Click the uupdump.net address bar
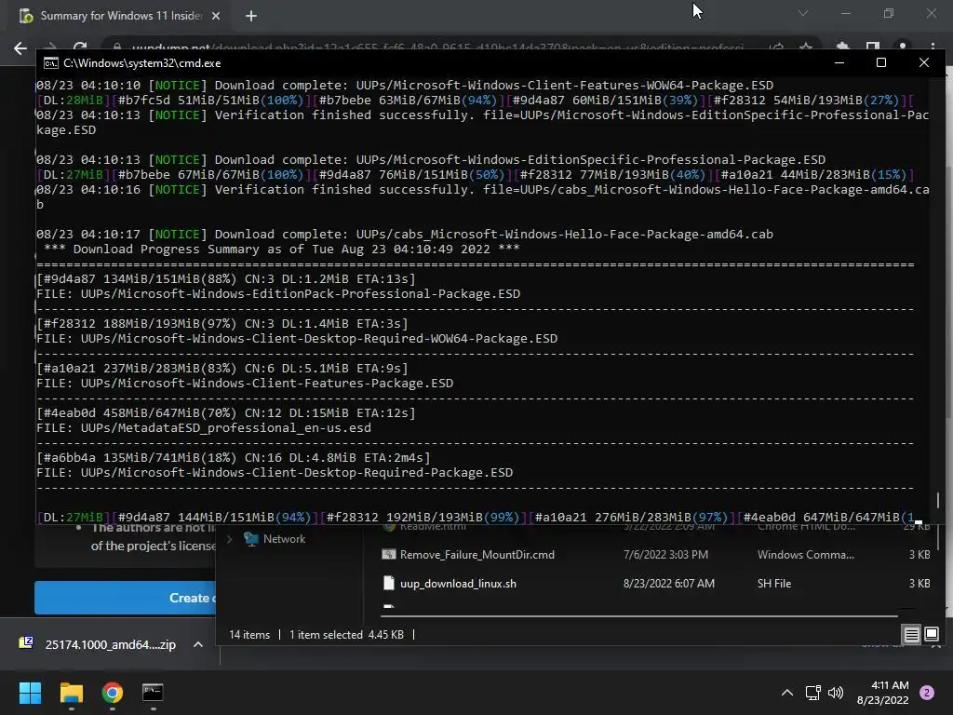 (436, 47)
